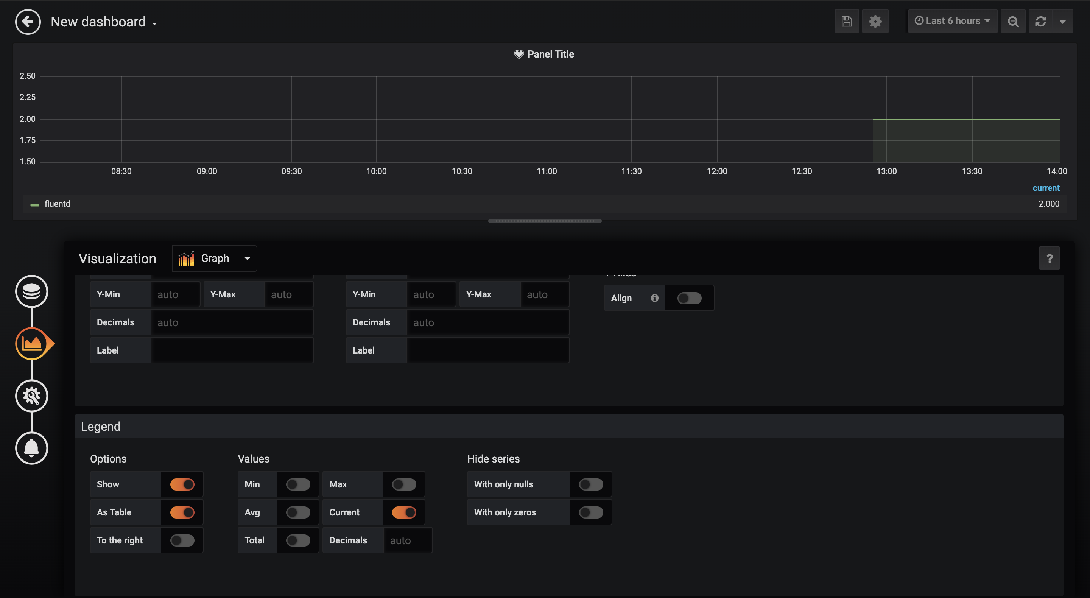The height and width of the screenshot is (598, 1090).
Task: Click the 2.000 current value in legend
Action: (x=1049, y=204)
